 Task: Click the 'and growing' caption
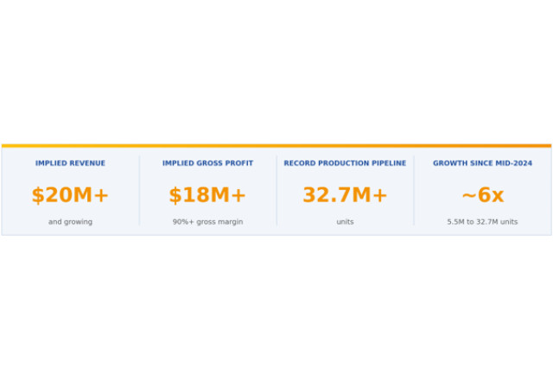tap(70, 222)
